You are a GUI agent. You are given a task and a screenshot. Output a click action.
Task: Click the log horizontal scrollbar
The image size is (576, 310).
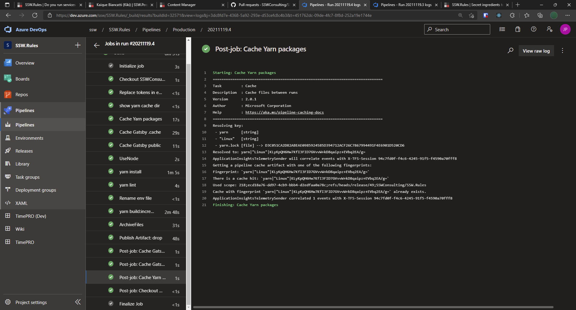tap(373, 307)
